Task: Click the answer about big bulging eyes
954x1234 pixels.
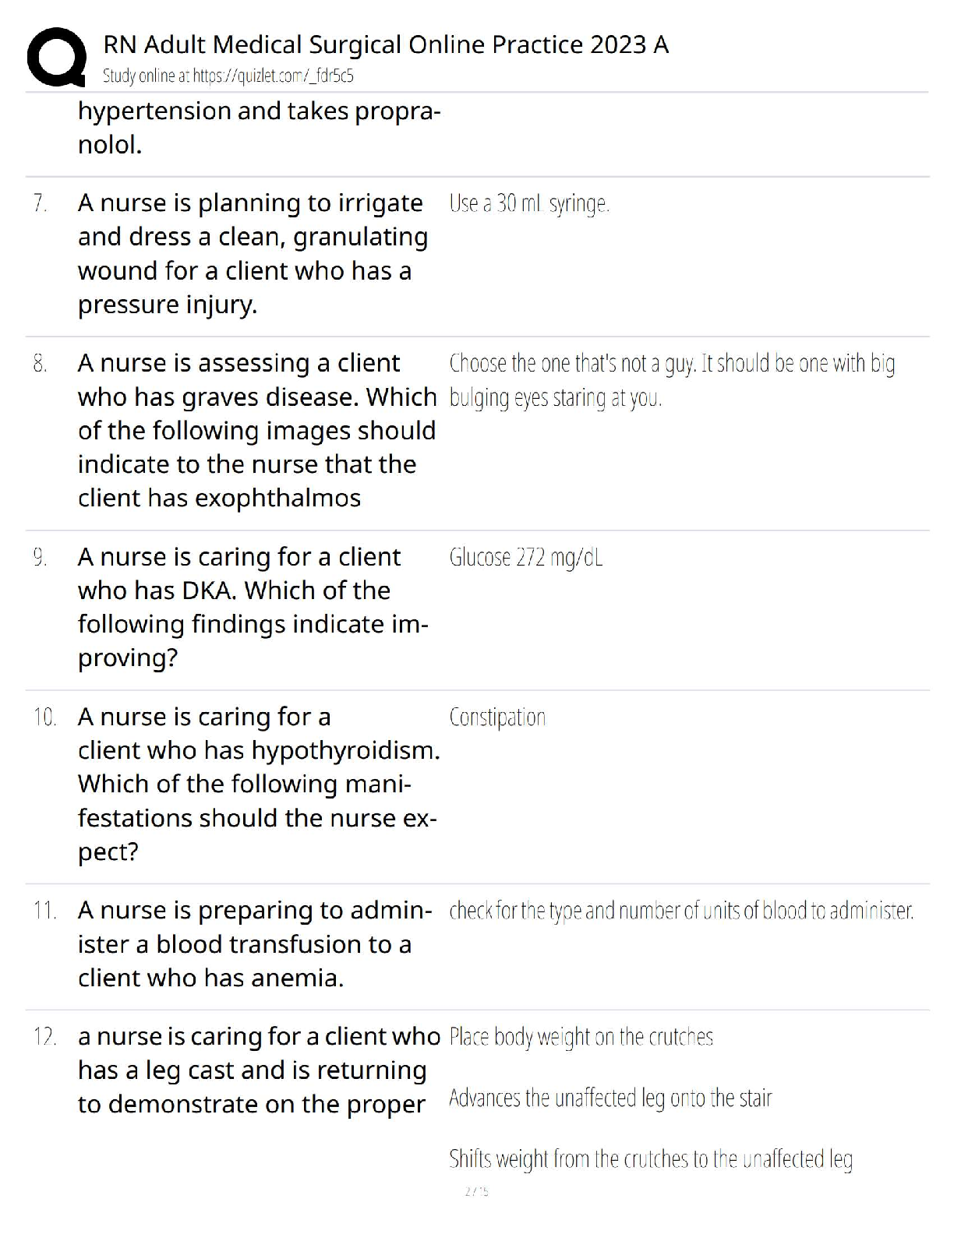Action: click(x=671, y=380)
